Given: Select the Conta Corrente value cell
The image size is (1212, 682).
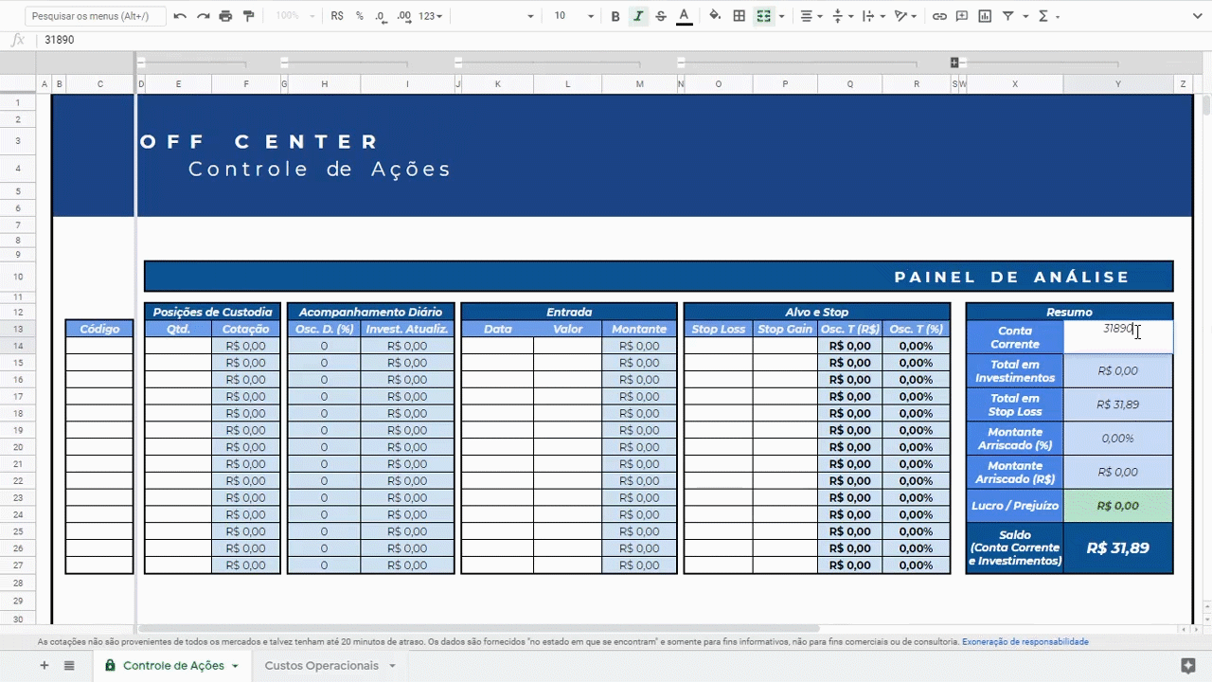Looking at the screenshot, I should pyautogui.click(x=1118, y=336).
